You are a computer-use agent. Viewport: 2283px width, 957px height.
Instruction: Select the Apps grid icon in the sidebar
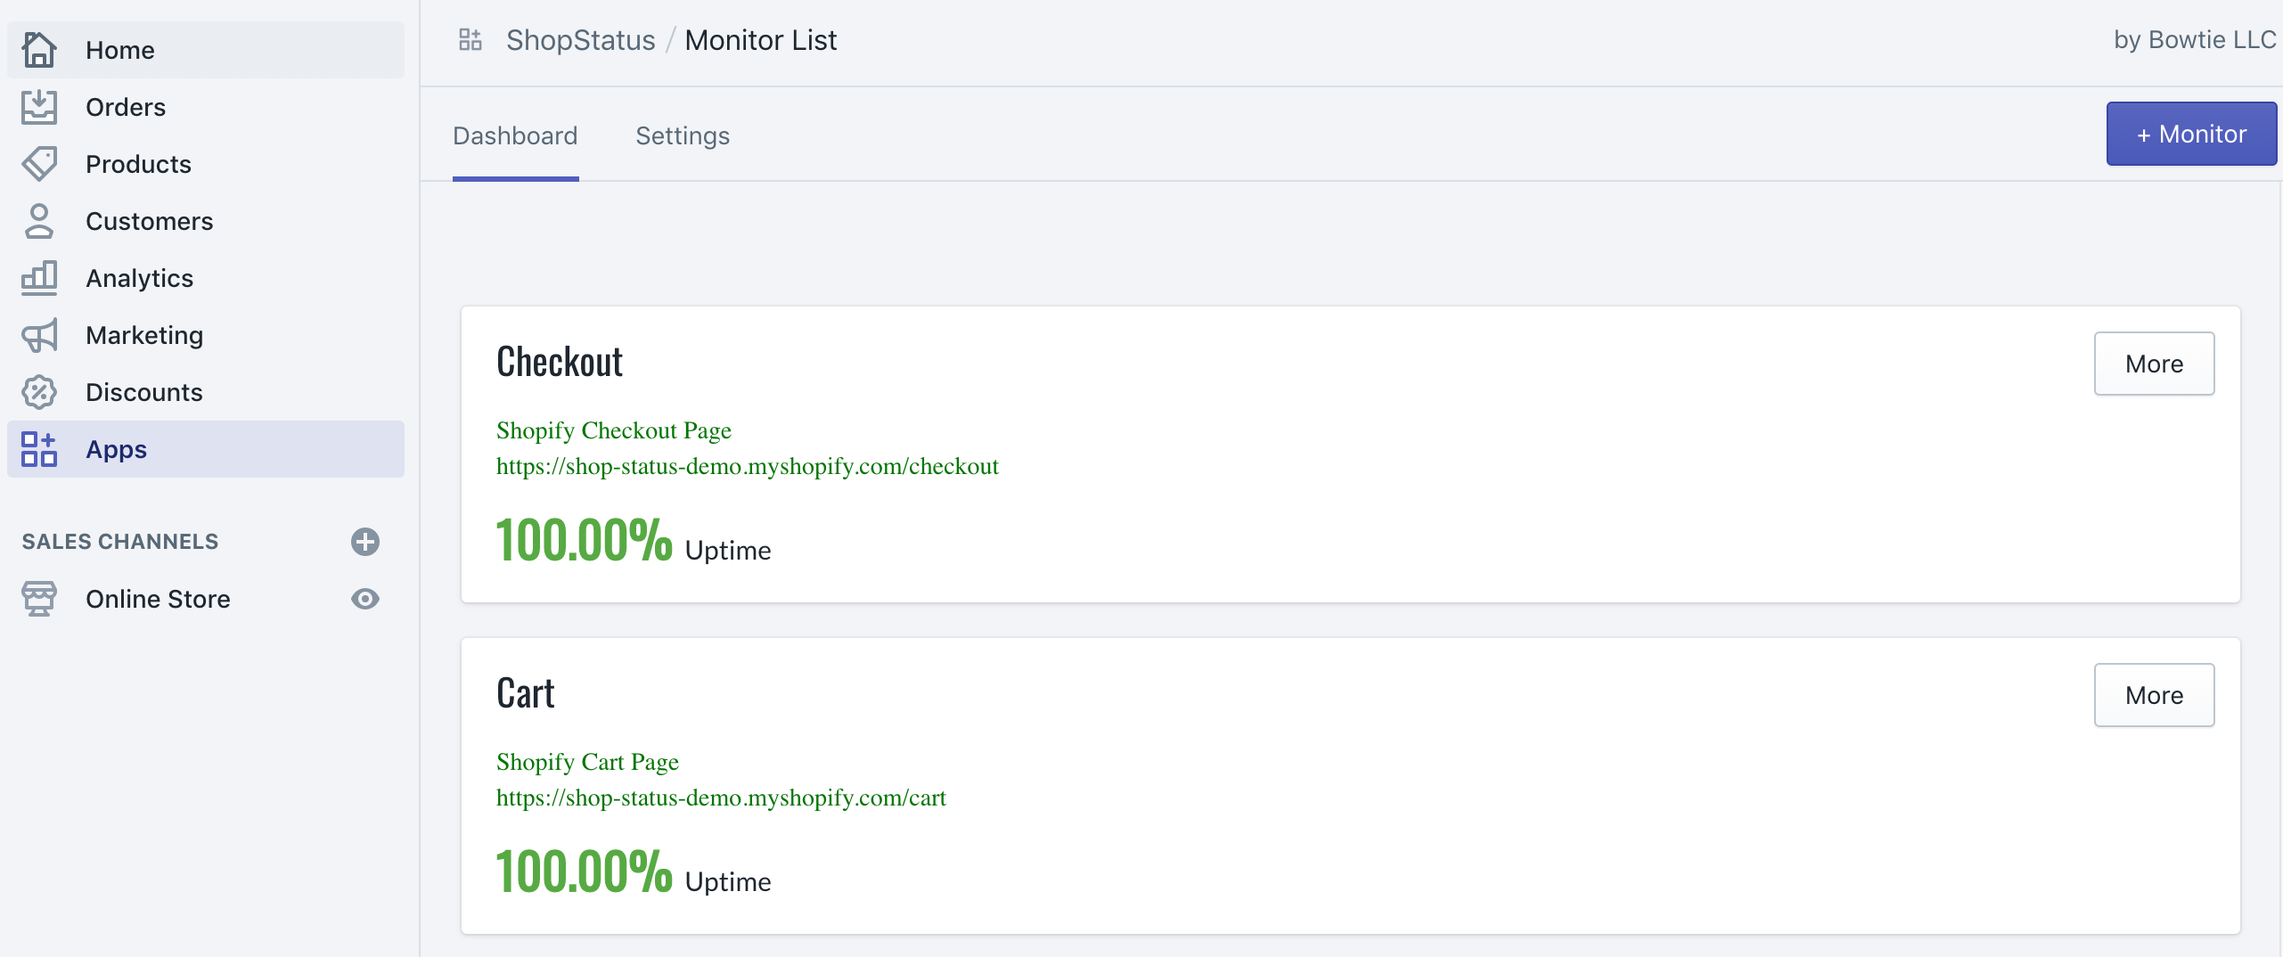click(x=39, y=449)
